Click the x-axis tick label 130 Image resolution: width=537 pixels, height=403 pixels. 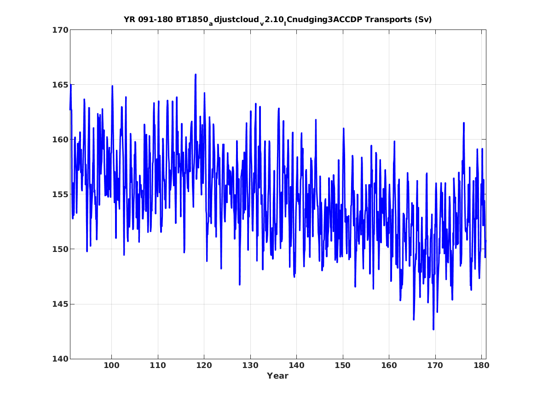coord(250,366)
